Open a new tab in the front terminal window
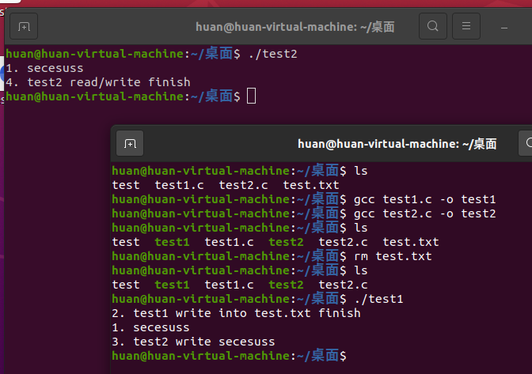 pos(130,143)
